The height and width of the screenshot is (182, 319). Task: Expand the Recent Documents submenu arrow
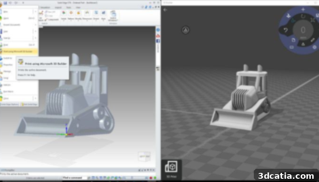click(x=36, y=25)
